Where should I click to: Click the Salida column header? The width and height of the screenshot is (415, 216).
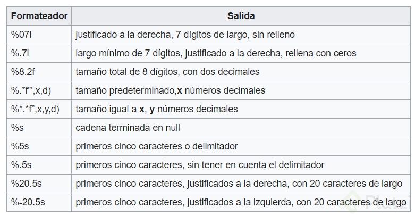coord(242,16)
